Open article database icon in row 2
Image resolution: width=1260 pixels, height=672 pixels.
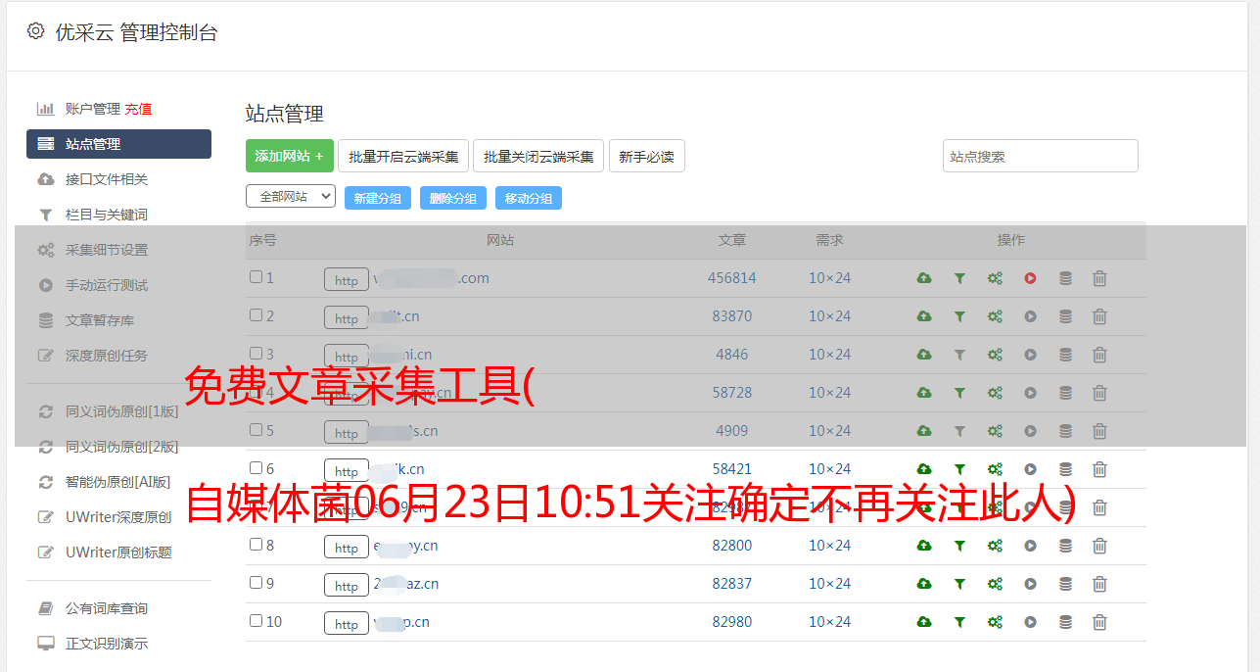coord(1065,316)
